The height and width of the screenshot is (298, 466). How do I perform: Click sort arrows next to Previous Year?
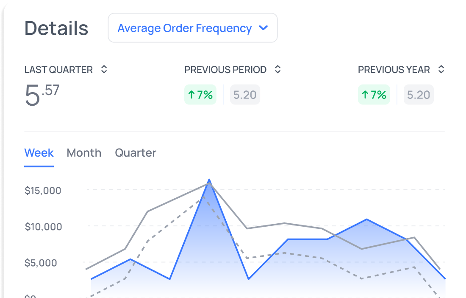441,70
